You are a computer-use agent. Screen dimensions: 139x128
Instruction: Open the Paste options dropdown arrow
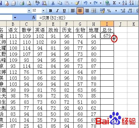[72, 3]
